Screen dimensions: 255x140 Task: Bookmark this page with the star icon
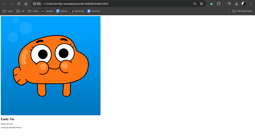coord(201,4)
